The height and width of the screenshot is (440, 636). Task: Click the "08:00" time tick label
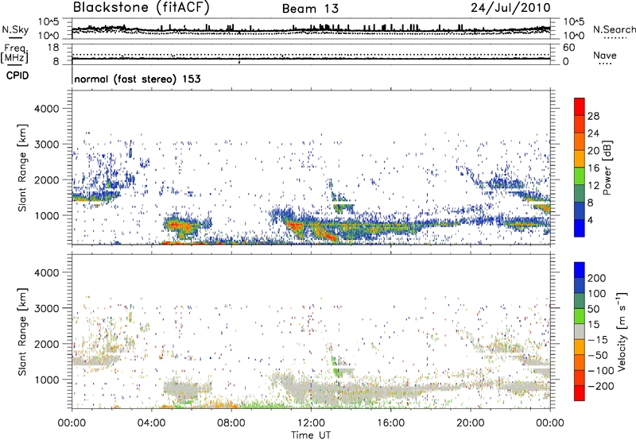[x=231, y=423]
